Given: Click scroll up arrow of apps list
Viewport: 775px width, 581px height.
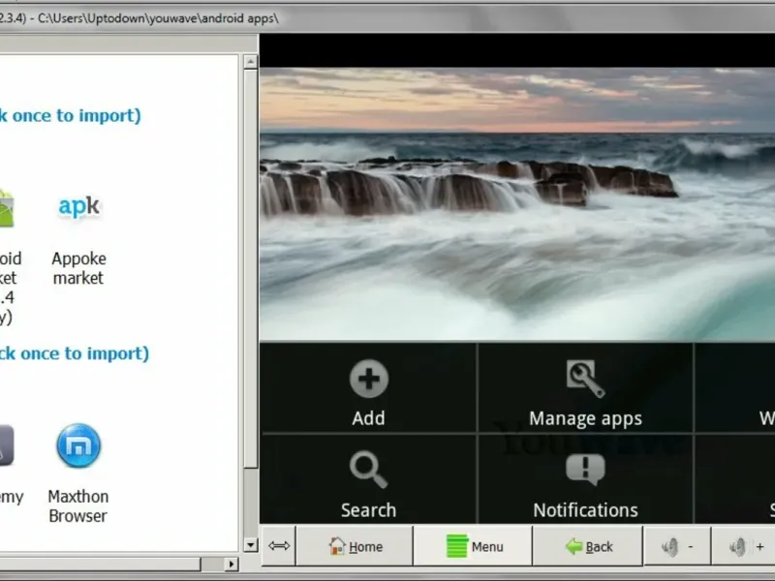Looking at the screenshot, I should (251, 62).
